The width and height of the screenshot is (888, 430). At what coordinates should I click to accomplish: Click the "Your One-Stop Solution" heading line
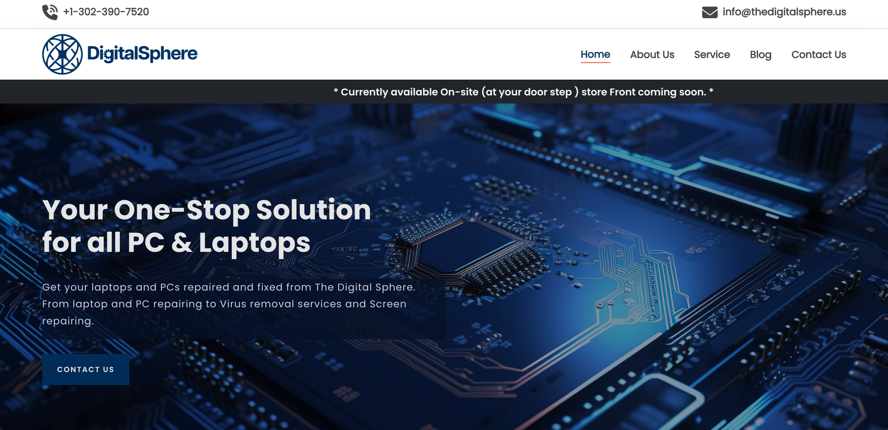(x=206, y=210)
